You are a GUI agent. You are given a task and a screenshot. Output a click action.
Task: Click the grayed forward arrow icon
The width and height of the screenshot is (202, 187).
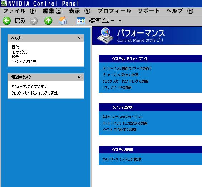pos(34,21)
